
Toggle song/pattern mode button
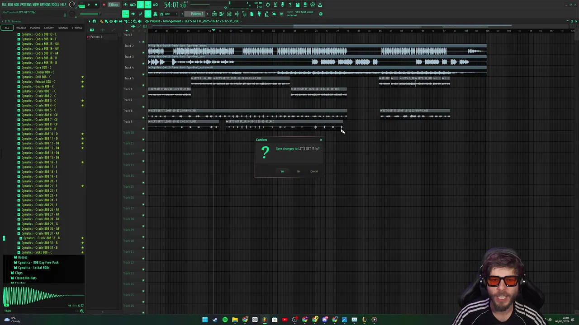[x=81, y=5]
